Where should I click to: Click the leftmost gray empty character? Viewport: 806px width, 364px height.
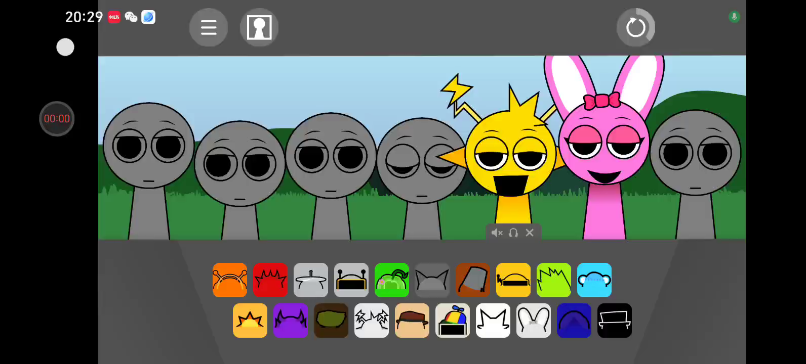148,152
